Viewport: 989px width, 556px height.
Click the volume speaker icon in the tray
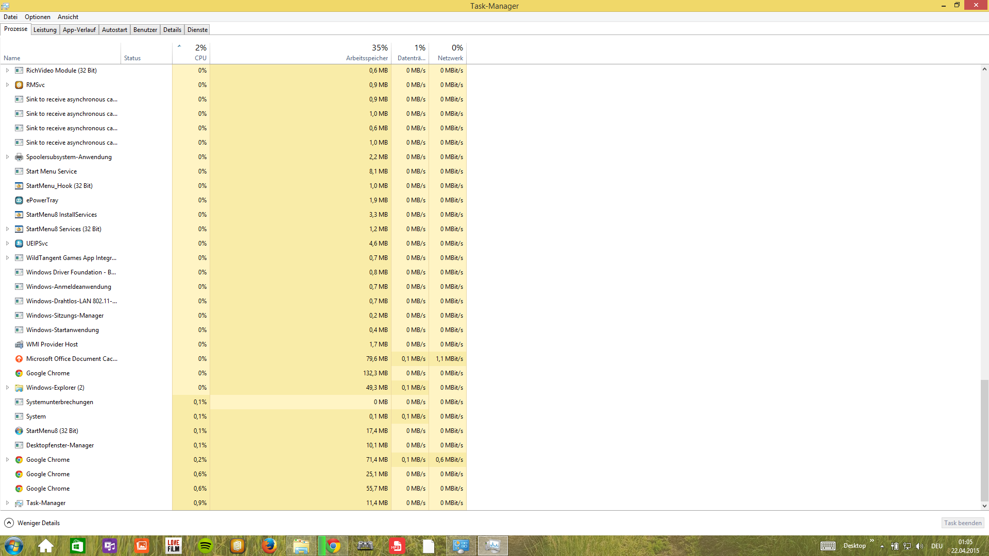[919, 546]
